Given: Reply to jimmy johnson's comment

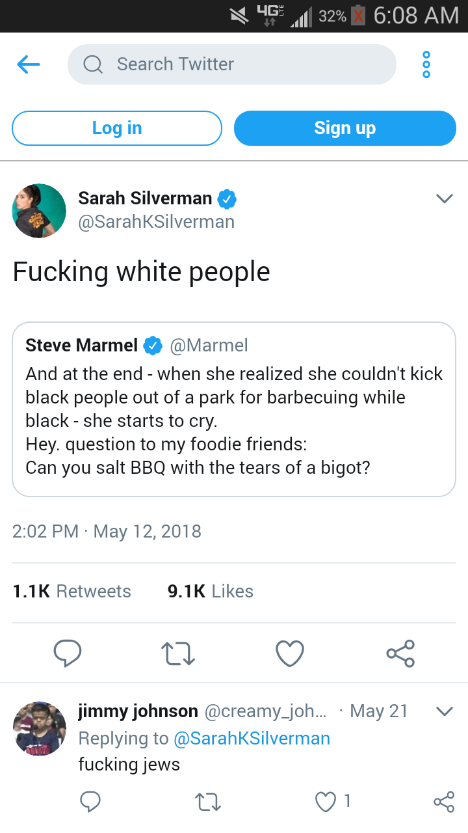Looking at the screenshot, I should pos(90,802).
